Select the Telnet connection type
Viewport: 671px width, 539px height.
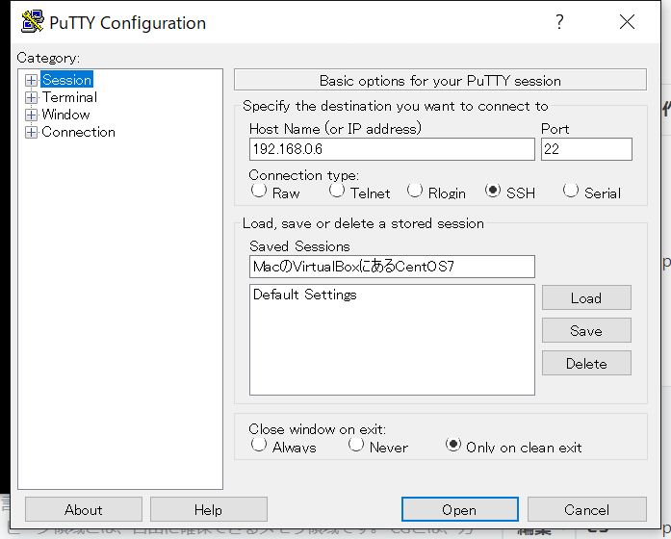(x=337, y=190)
